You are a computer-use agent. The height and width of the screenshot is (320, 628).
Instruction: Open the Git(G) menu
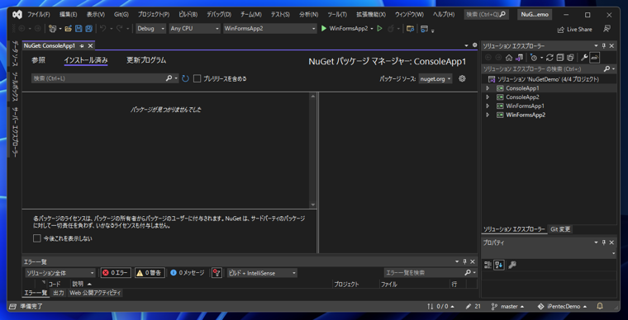[x=121, y=15]
